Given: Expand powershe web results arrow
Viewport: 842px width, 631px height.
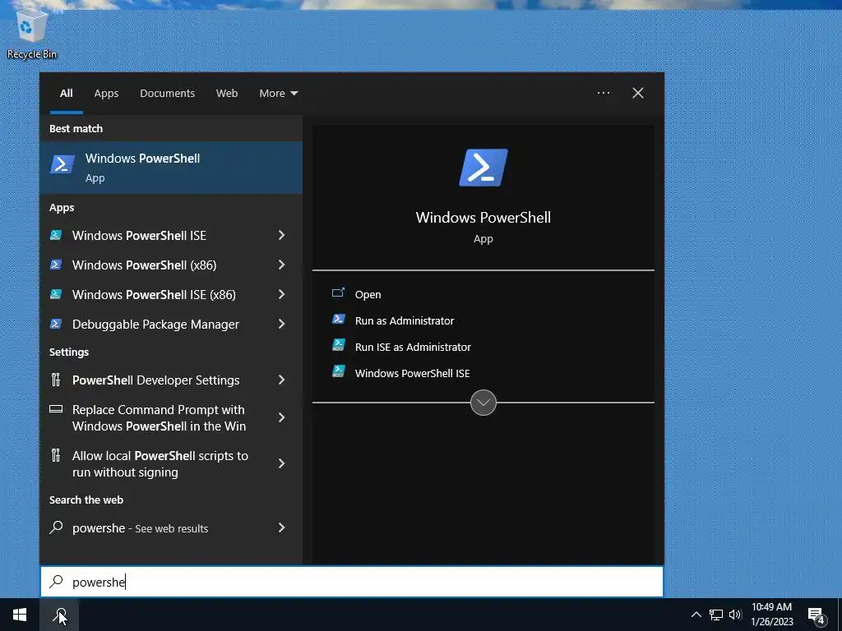Looking at the screenshot, I should point(281,528).
